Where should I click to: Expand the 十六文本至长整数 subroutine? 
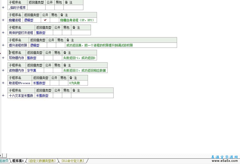click(3, 96)
